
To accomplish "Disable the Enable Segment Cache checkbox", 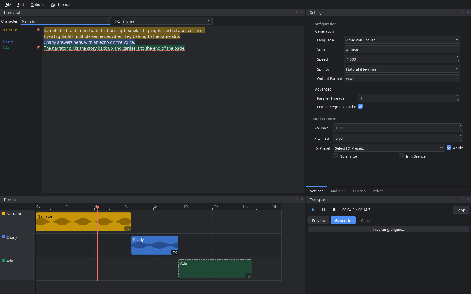I will (x=360, y=107).
